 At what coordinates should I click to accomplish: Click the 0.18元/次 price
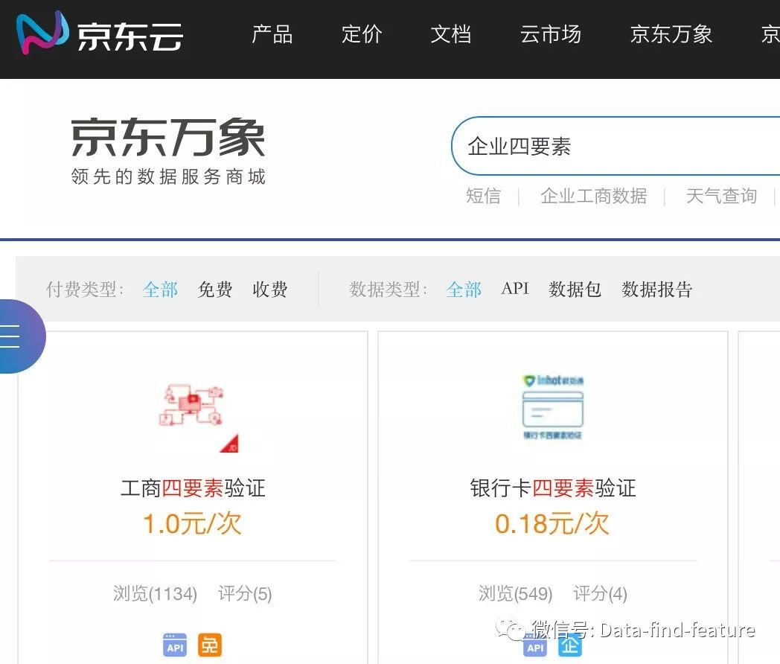(x=552, y=524)
